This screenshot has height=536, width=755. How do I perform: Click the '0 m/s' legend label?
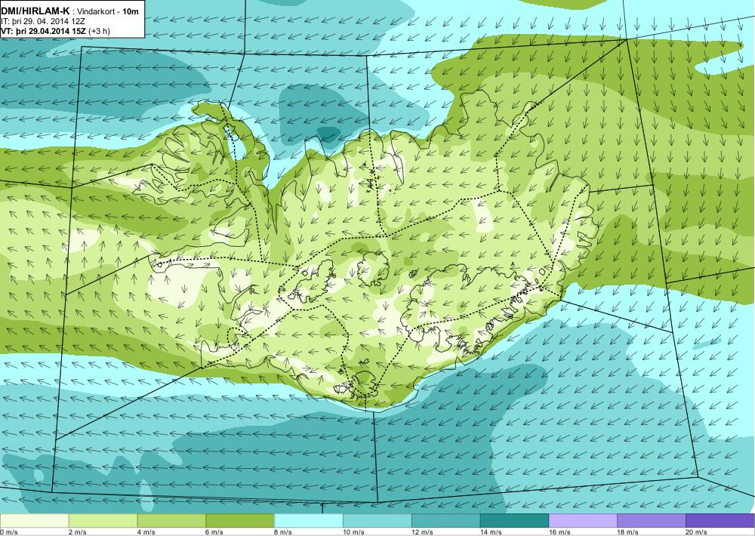pyautogui.click(x=9, y=532)
